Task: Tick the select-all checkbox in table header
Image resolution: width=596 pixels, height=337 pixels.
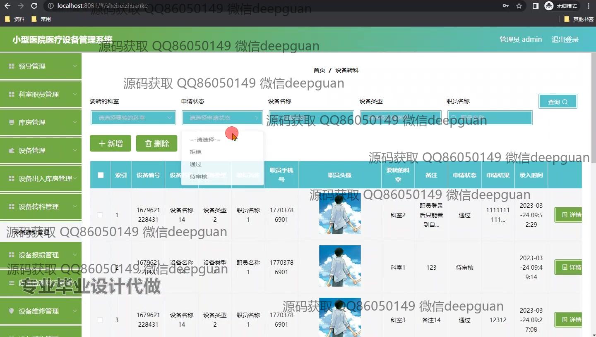Action: click(x=101, y=175)
